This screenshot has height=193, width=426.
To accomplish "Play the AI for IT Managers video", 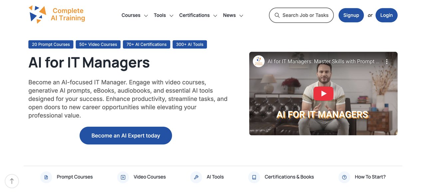I will tap(323, 94).
